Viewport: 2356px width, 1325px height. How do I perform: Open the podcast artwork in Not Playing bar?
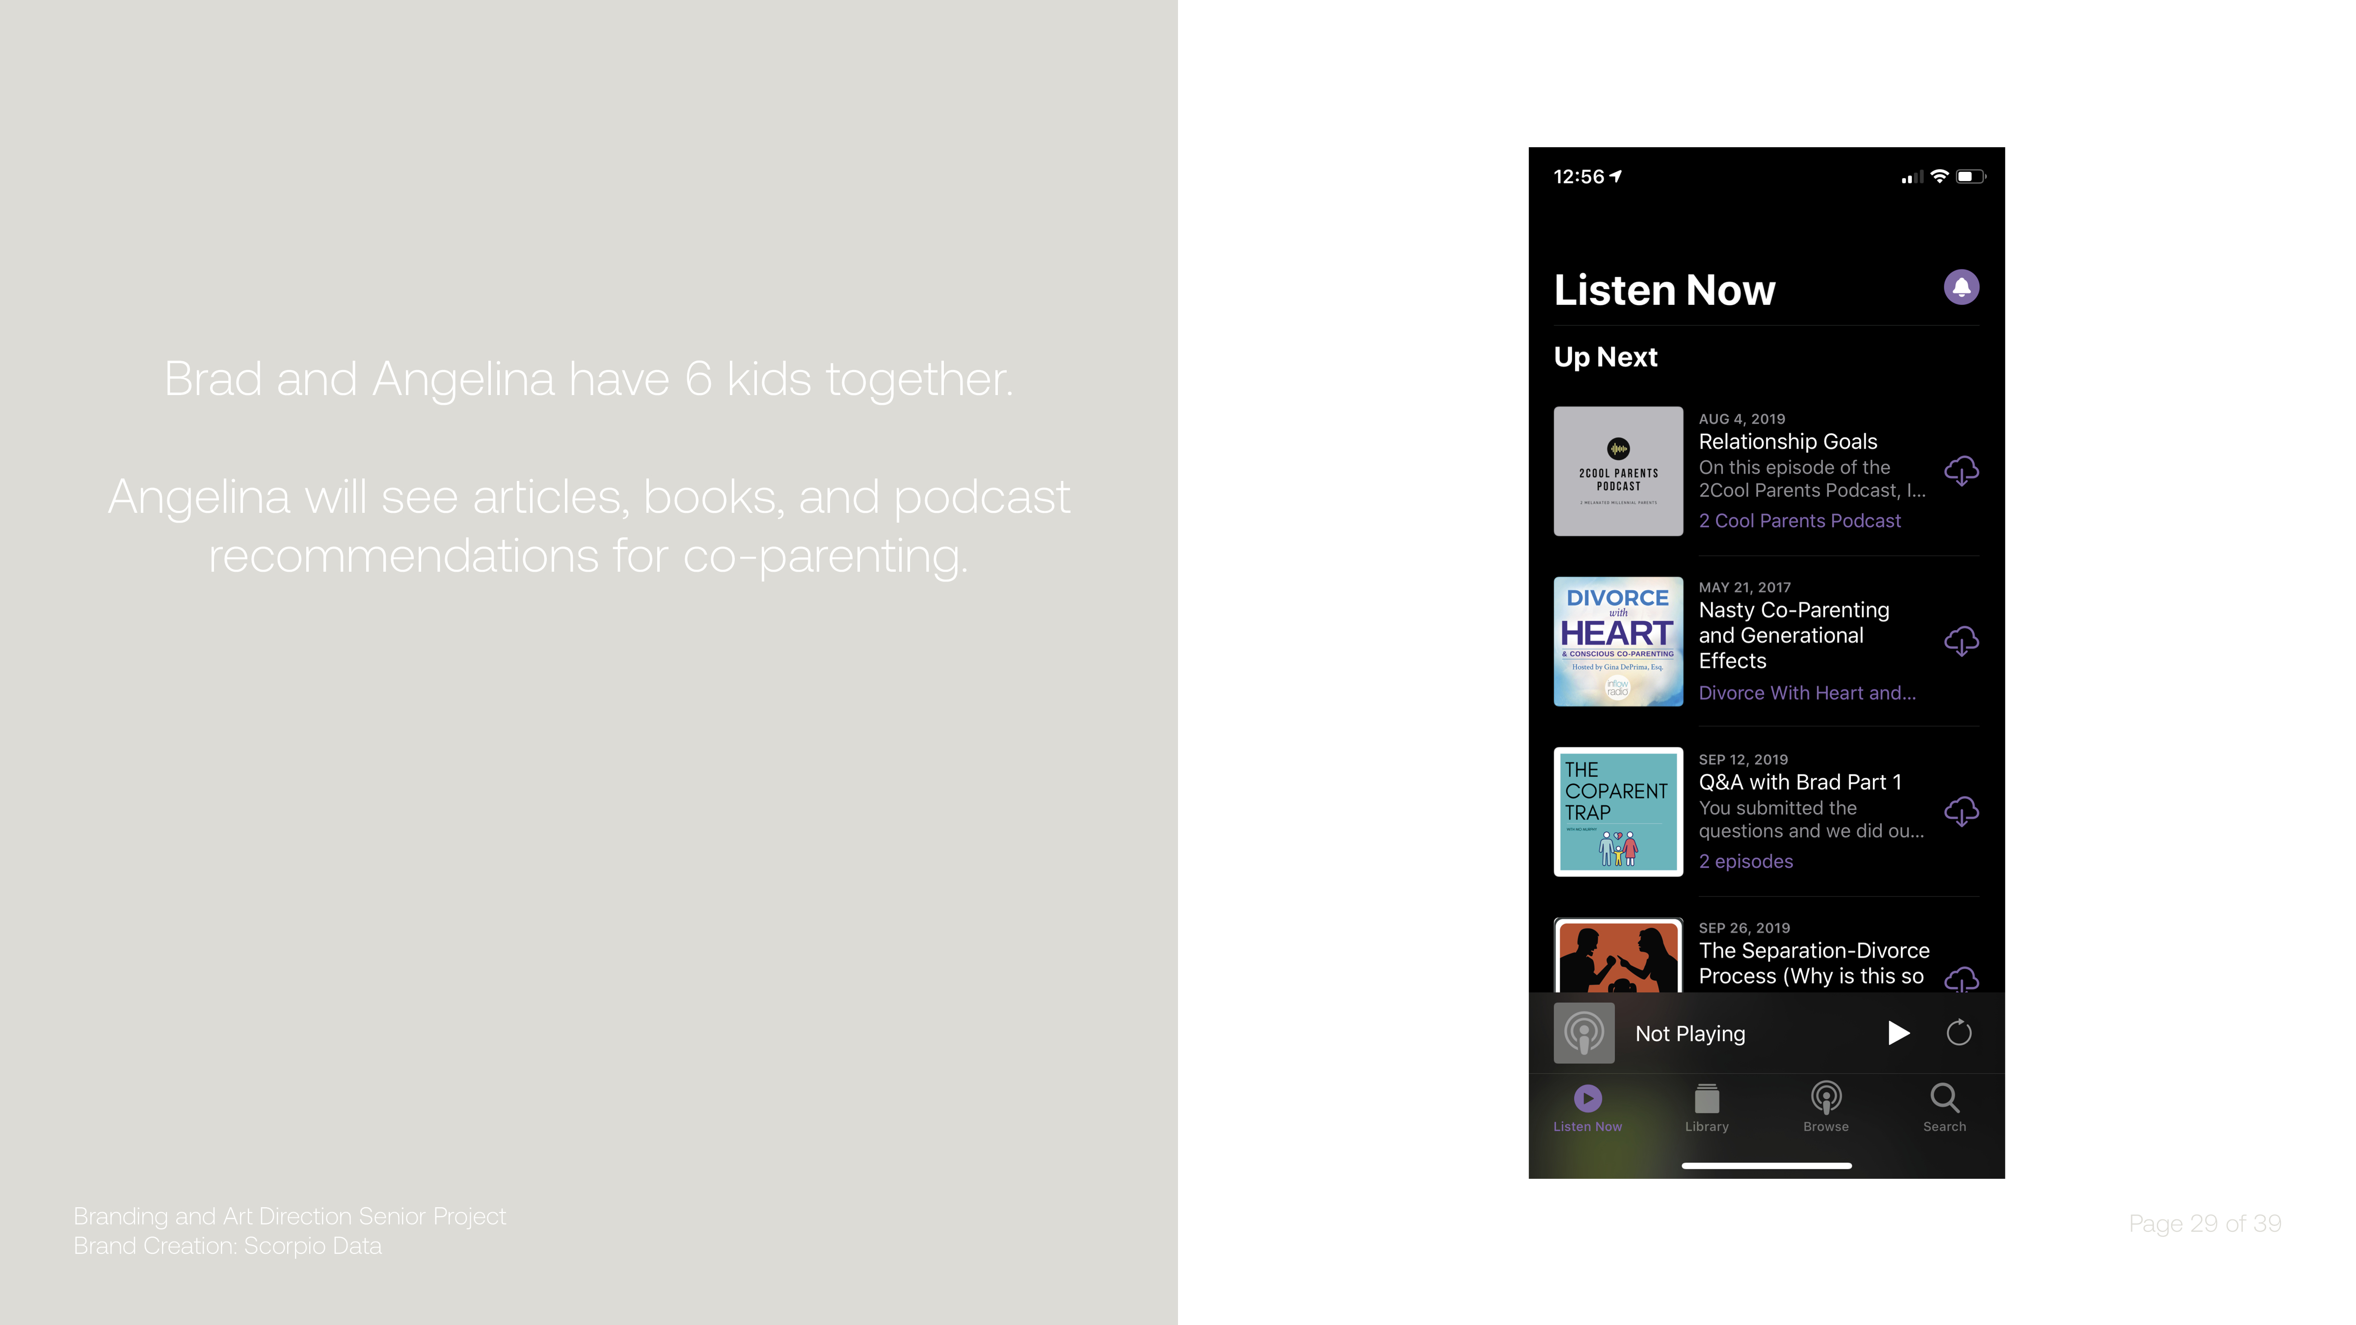coord(1584,1033)
